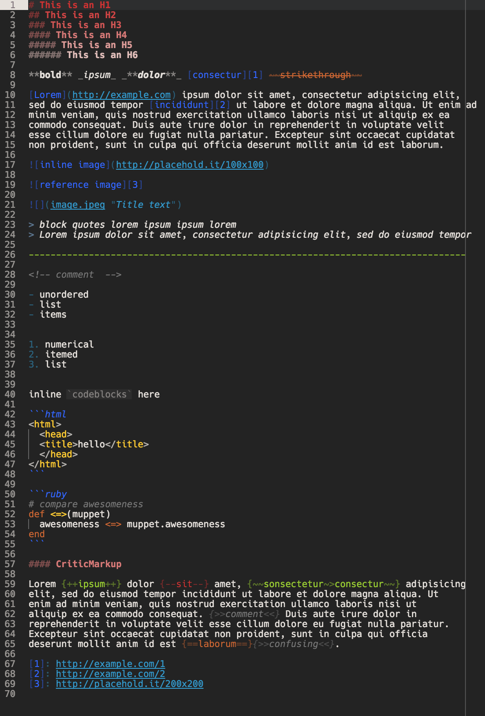Click the word 'ad' past the ruler
Image resolution: width=485 pixels, height=716 pixels.
coord(471,105)
